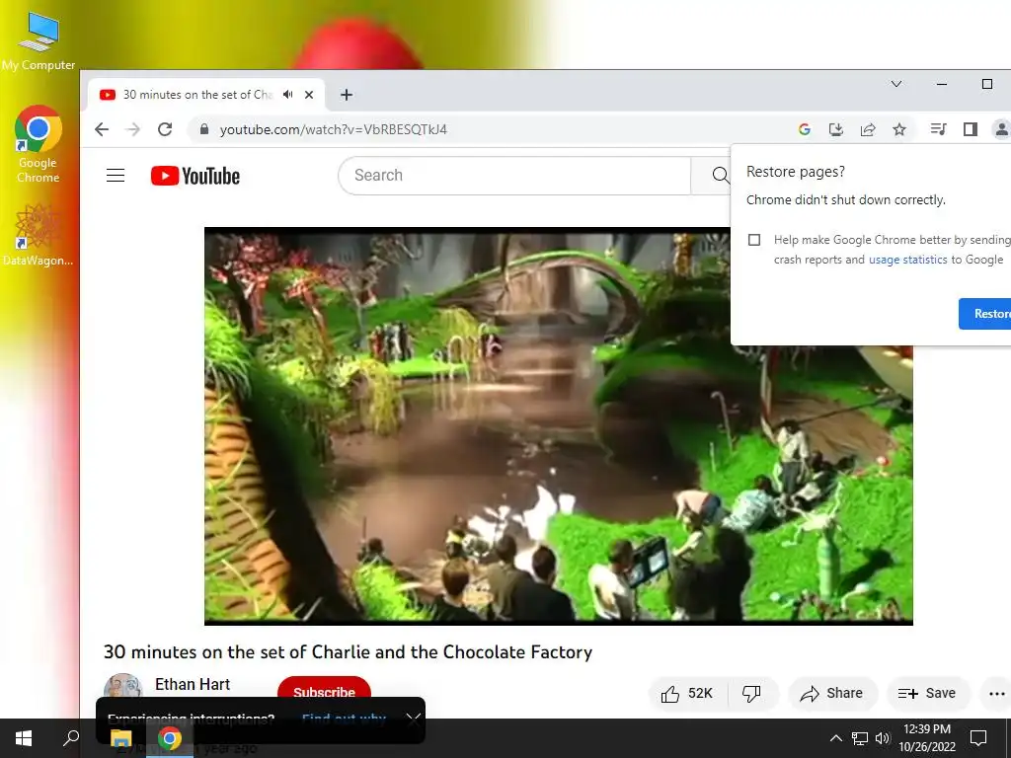Dismiss the Experiencing interruptions notice

pos(414,720)
